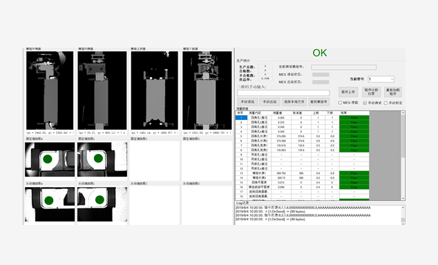Click the green dot in 固定端拍照4 image
This screenshot has width=438, height=265.
click(x=48, y=159)
